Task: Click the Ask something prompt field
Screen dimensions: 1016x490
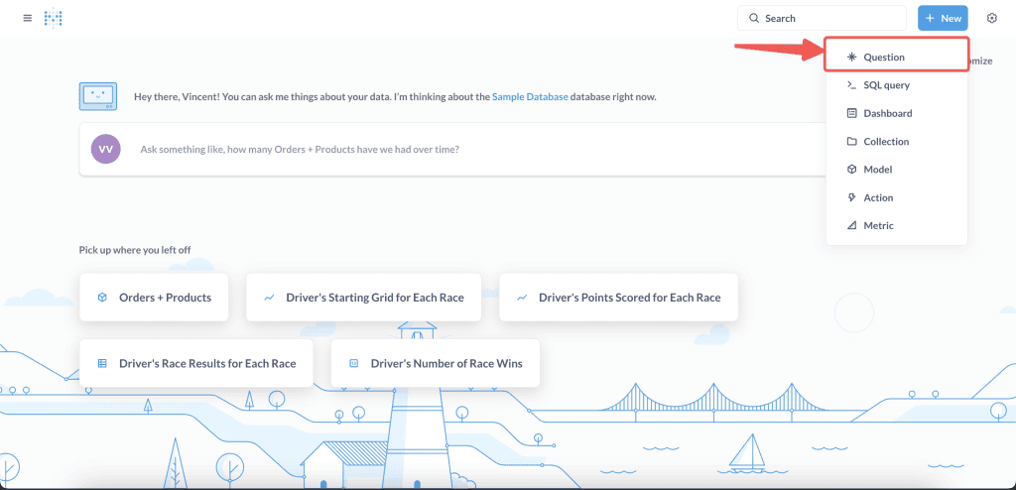Action: (x=446, y=150)
